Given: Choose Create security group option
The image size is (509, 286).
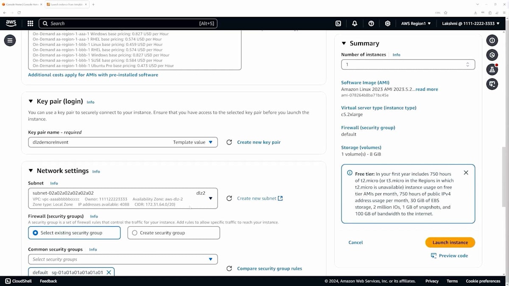Looking at the screenshot, I should [x=173, y=233].
